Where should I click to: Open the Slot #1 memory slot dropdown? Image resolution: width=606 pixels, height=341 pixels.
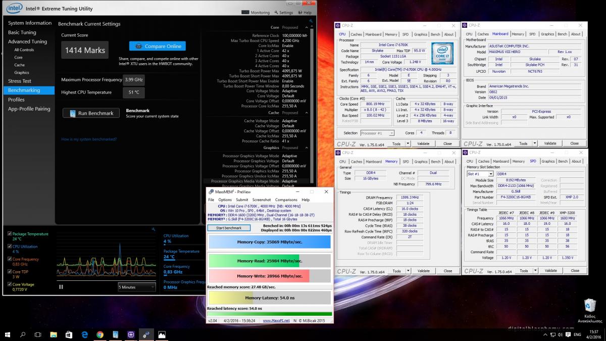(x=480, y=174)
